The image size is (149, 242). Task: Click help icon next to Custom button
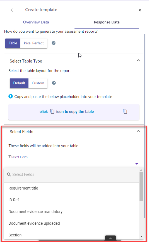54,83
